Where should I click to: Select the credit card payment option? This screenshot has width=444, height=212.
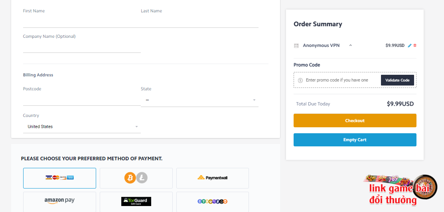tap(59, 178)
